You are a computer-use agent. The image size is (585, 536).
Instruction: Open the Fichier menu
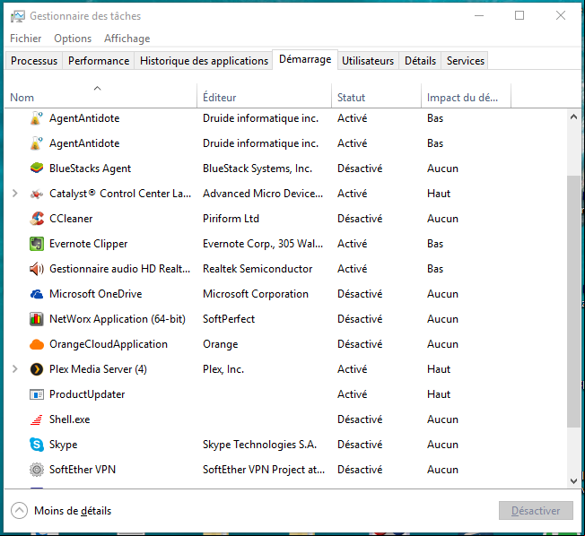click(x=26, y=39)
